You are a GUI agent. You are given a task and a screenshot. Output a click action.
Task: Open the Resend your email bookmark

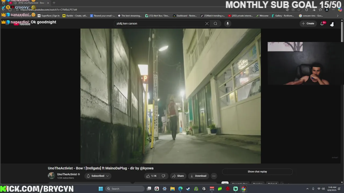pos(102,16)
